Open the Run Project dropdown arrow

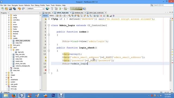pos(63,9)
